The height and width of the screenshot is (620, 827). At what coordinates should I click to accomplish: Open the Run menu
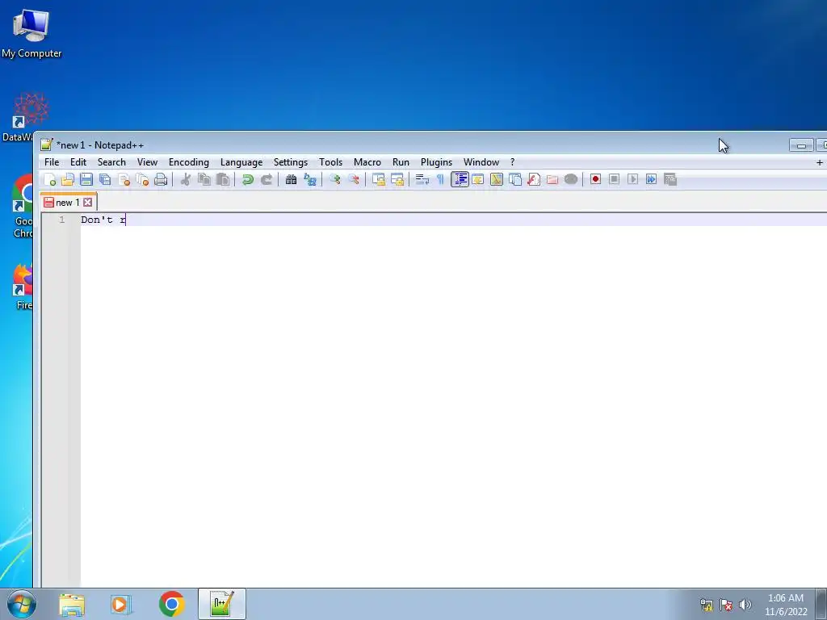point(401,161)
